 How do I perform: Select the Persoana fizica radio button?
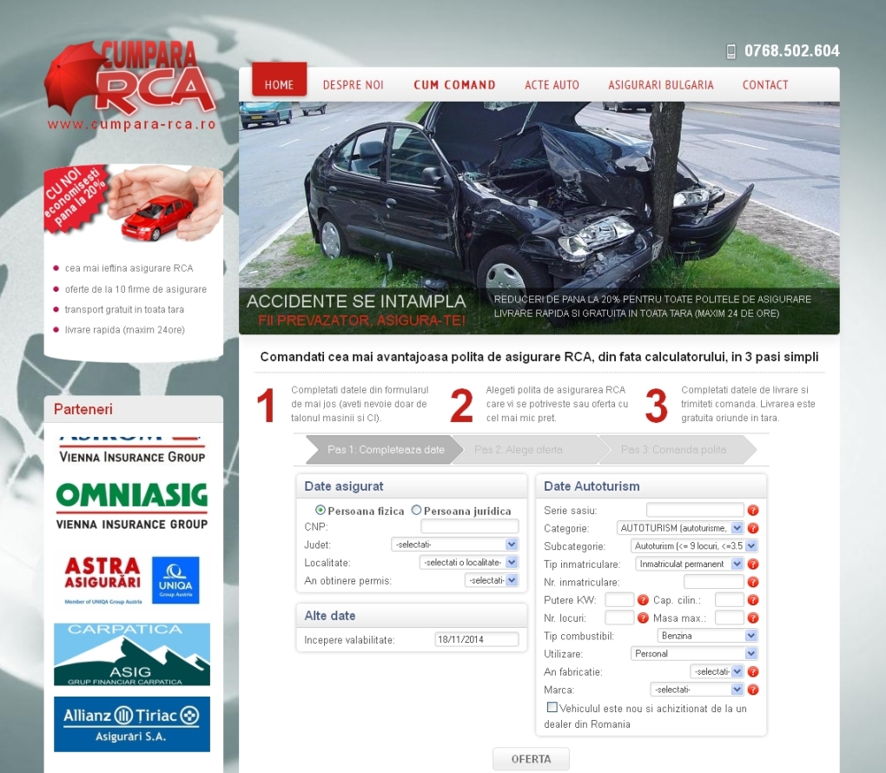point(321,511)
